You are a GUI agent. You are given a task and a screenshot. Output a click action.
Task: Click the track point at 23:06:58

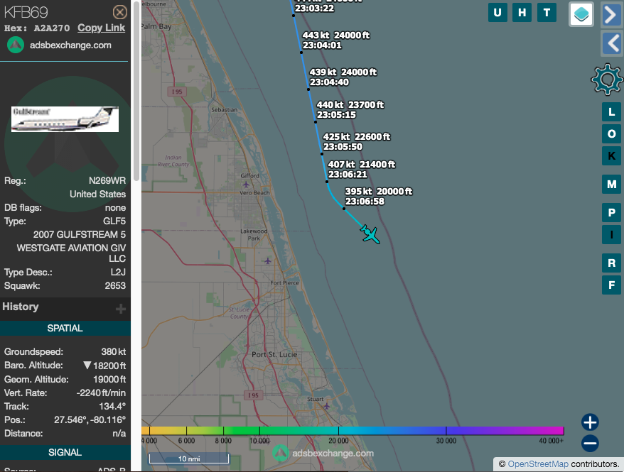[x=344, y=209]
